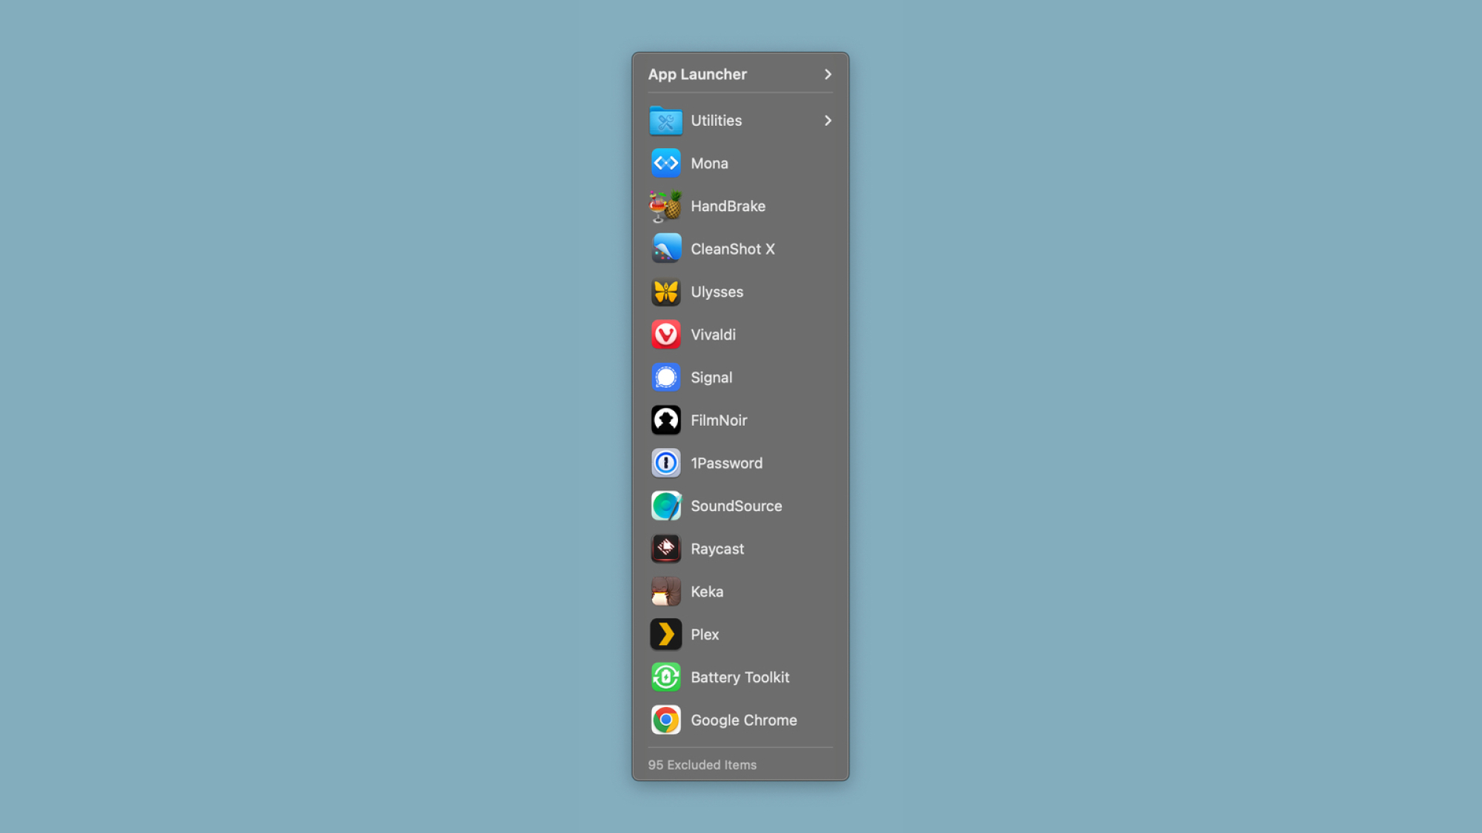Screen dimensions: 1482x833
Task: Click the Ulysses butterfly icon
Action: pos(665,292)
